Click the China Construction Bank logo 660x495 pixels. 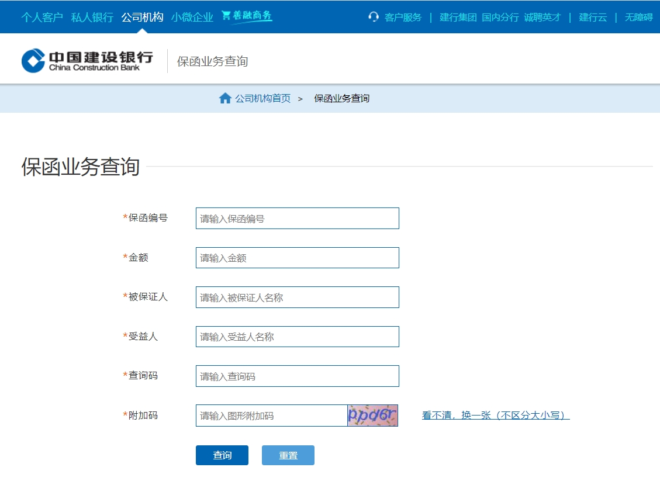tap(87, 61)
